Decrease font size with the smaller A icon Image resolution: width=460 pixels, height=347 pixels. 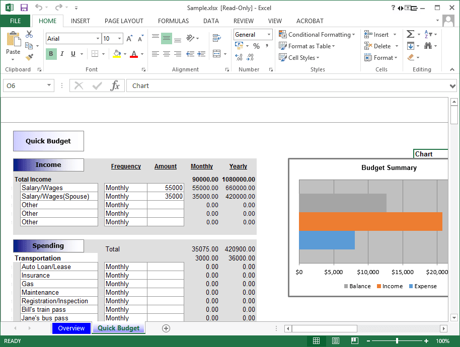coord(141,39)
